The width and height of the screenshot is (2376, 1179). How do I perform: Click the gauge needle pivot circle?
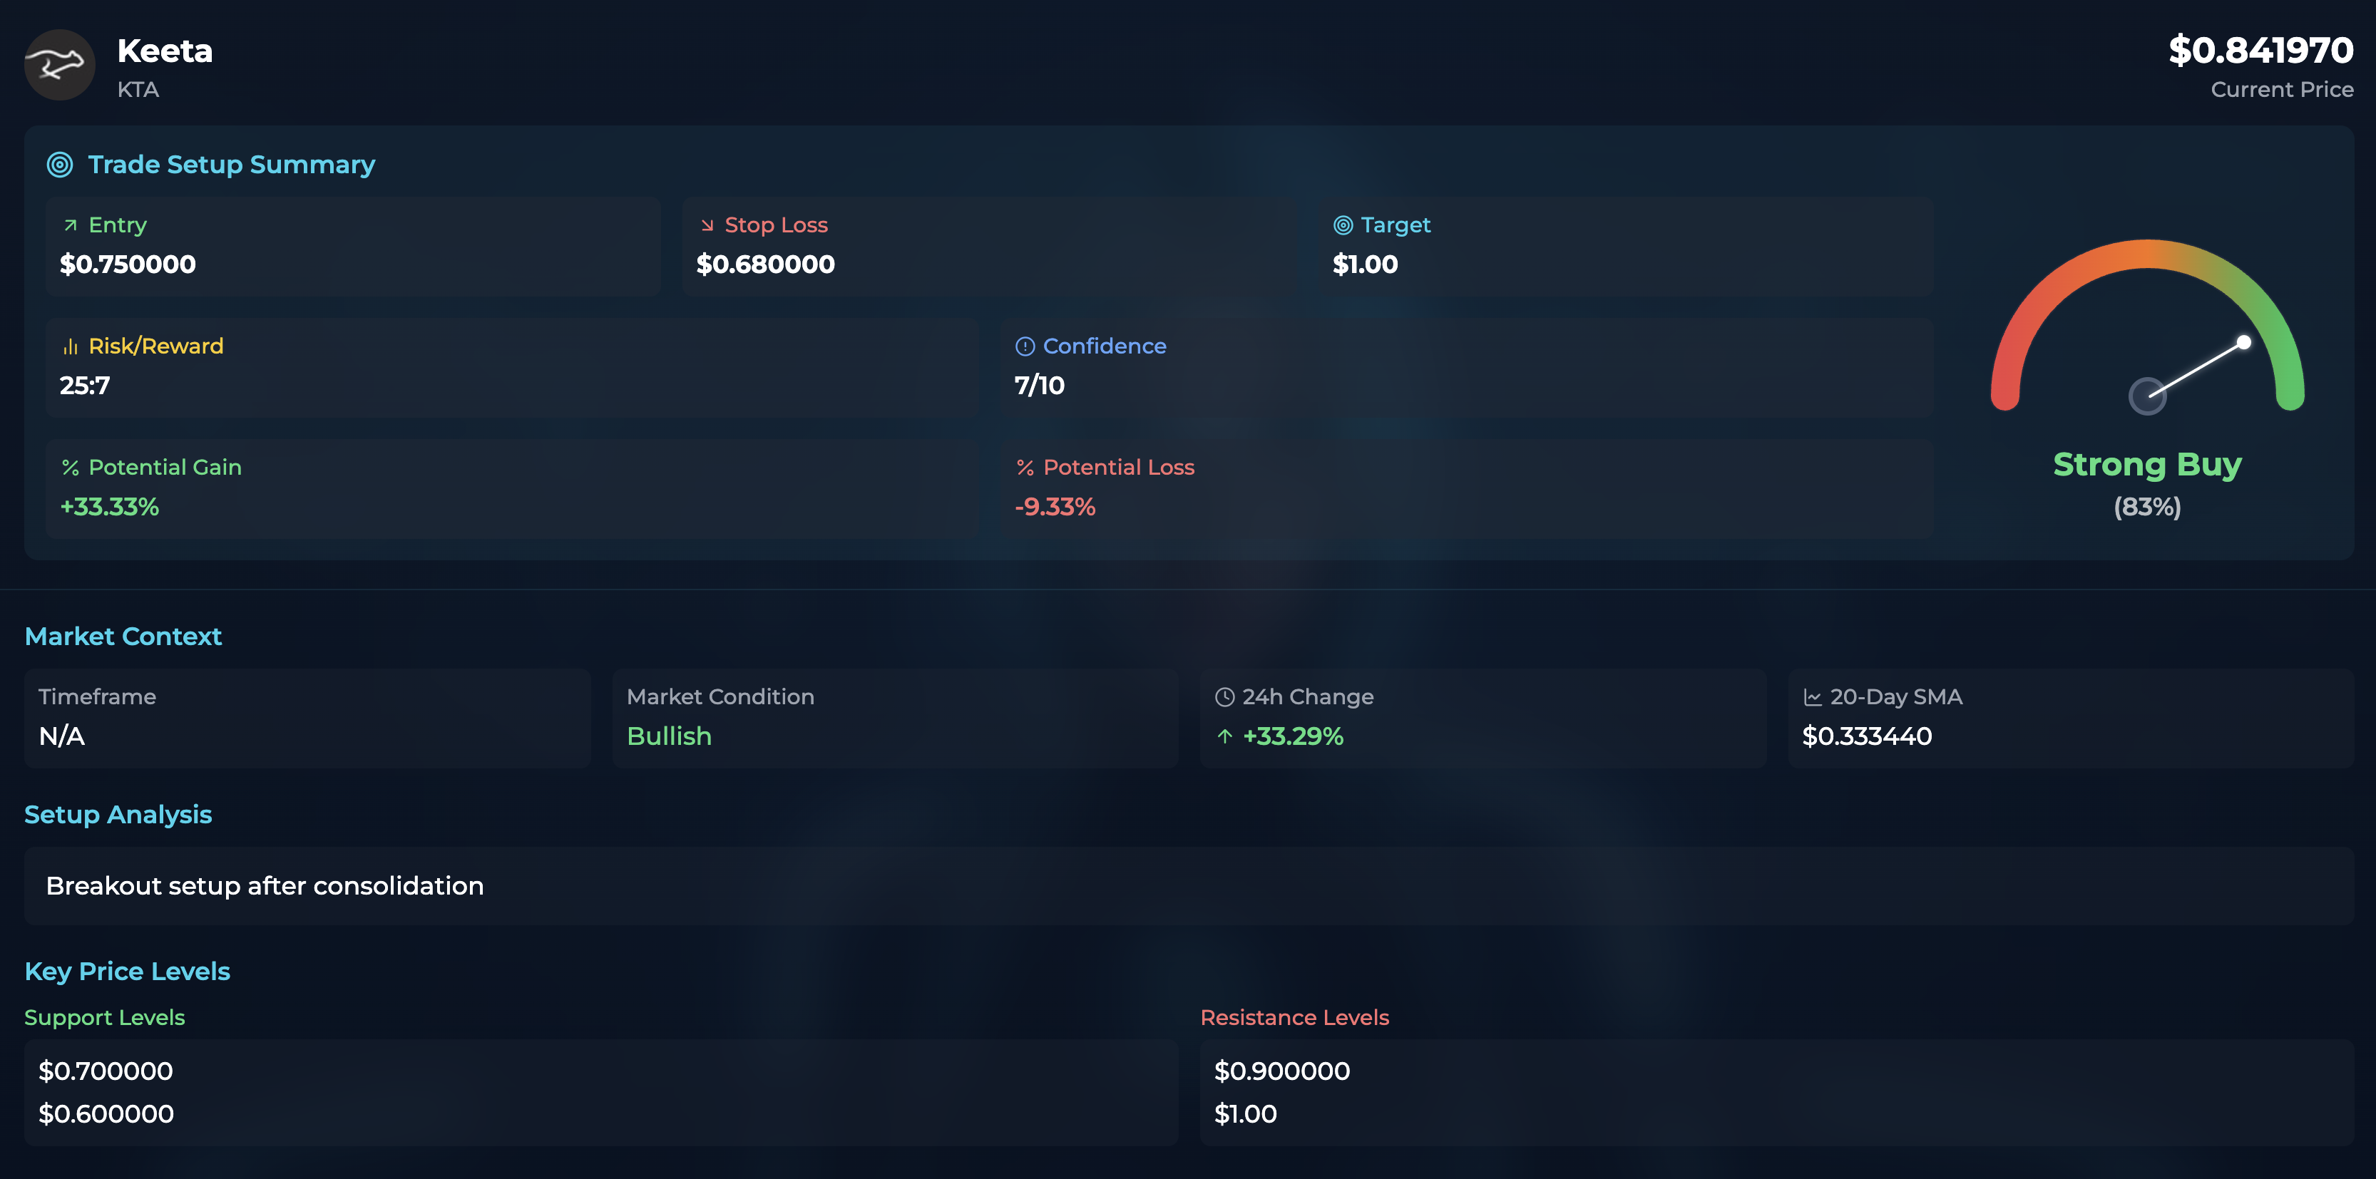2147,396
